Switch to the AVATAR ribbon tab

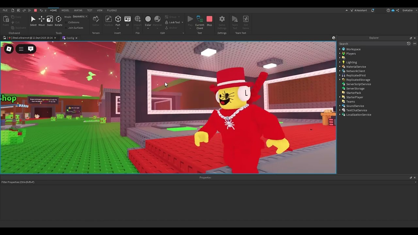[x=78, y=10]
